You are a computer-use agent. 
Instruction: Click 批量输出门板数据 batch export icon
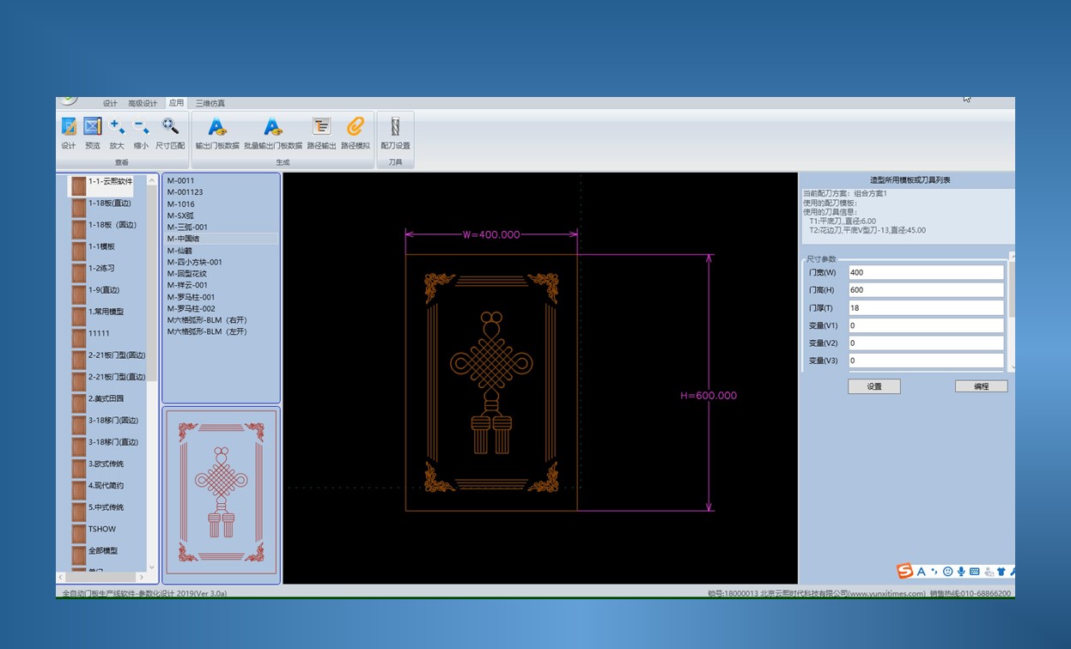[273, 127]
